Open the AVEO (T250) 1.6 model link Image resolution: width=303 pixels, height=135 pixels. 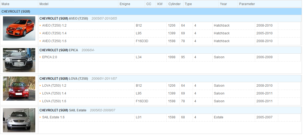pyautogui.click(x=54, y=41)
